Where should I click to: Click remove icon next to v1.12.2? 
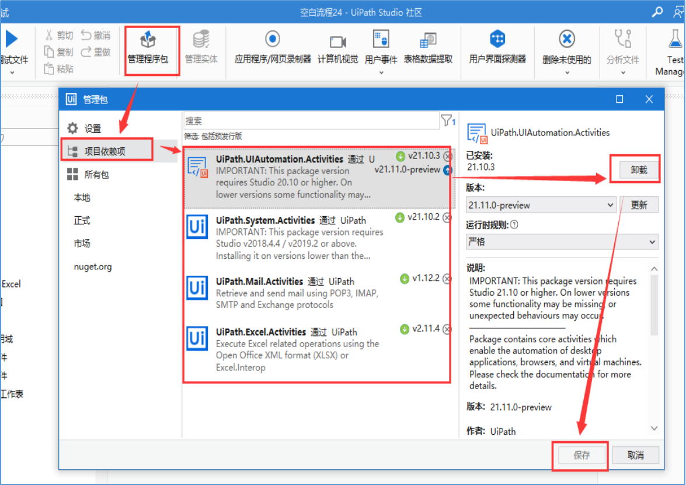447,278
